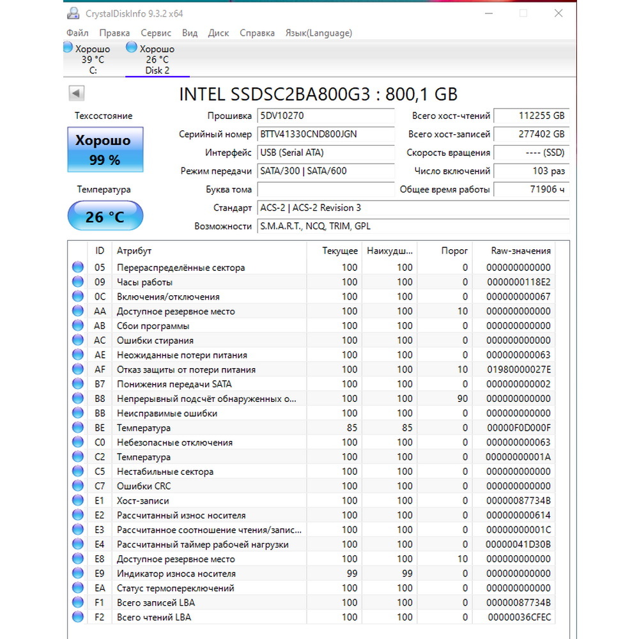Click the 26 °C temperature button
Screen dimensions: 639x639
[105, 217]
